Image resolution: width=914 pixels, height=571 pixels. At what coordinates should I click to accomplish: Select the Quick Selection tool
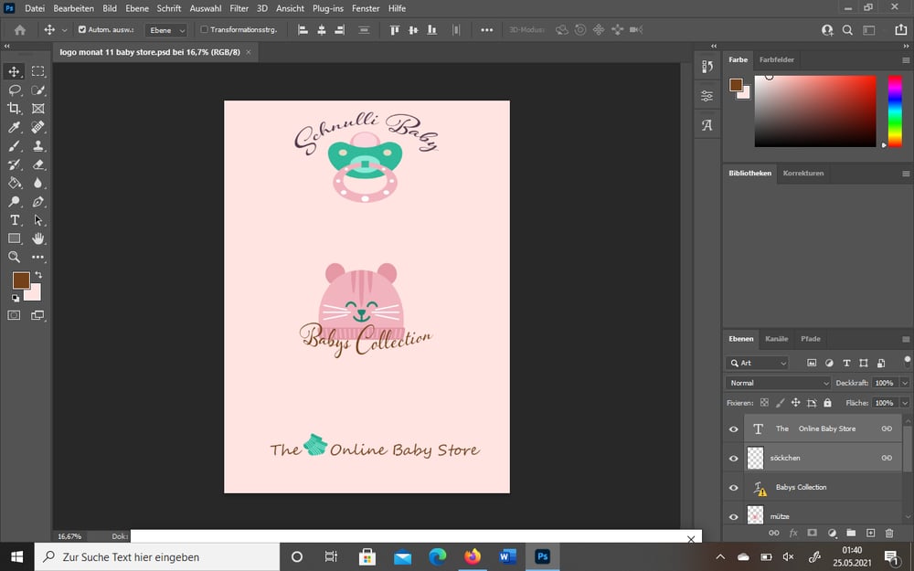point(37,90)
